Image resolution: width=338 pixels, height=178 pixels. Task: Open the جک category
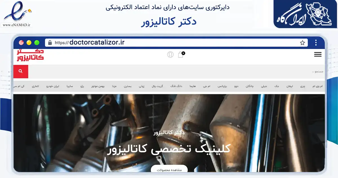point(277,86)
